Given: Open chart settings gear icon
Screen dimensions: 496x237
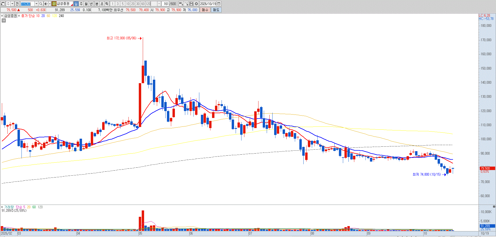Looking at the screenshot, I should [196, 4].
